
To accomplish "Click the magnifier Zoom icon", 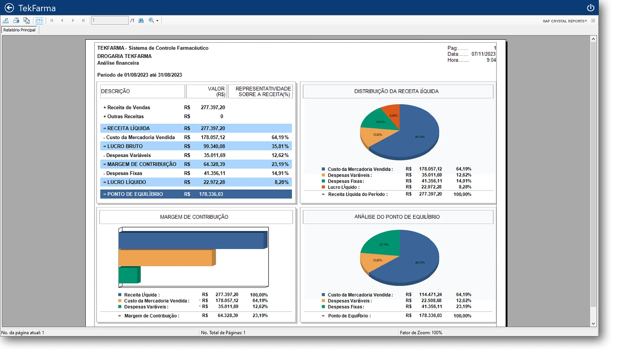I will pyautogui.click(x=151, y=21).
